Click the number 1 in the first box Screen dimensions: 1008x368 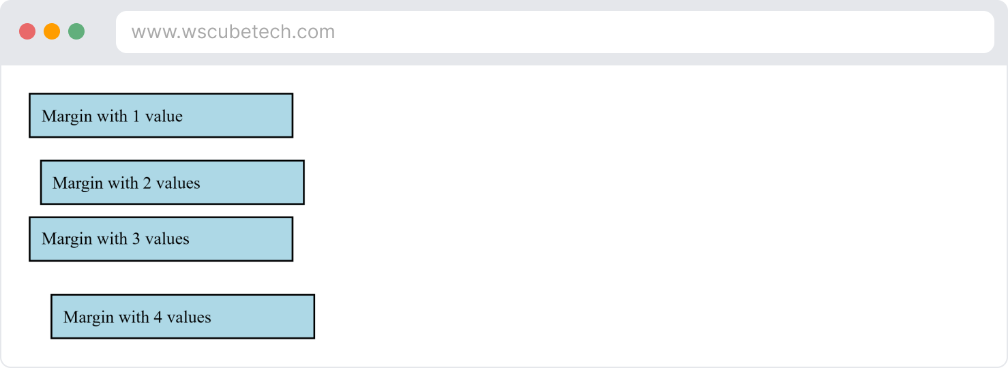[x=136, y=117]
